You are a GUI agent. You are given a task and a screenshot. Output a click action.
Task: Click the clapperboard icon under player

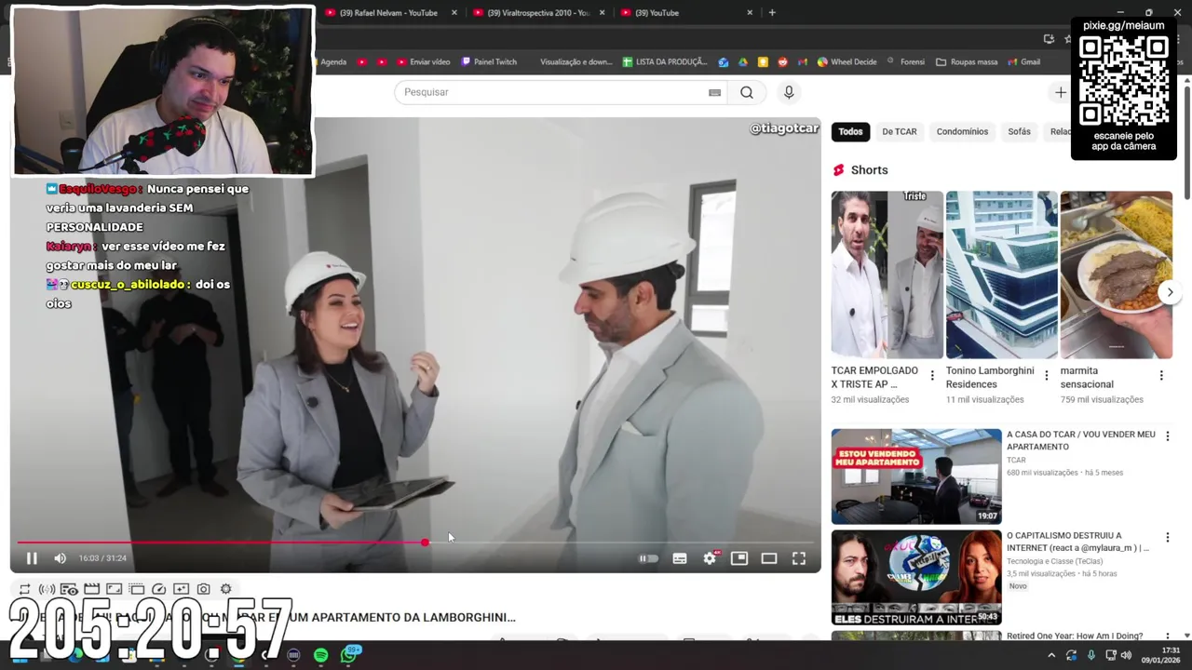91,589
